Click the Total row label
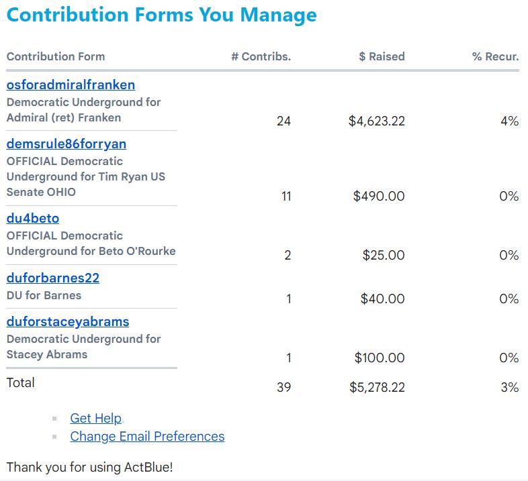The width and height of the screenshot is (528, 481). 21,383
